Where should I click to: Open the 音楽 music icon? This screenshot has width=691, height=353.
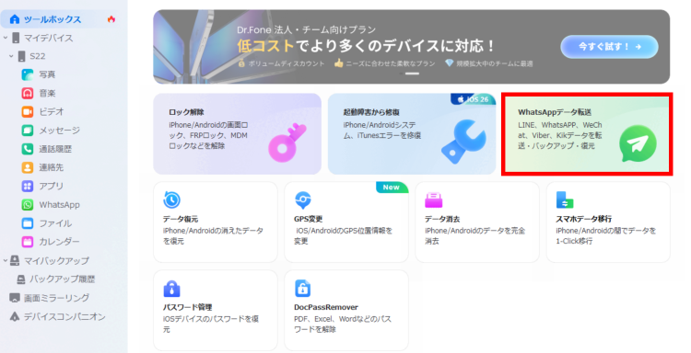click(28, 93)
